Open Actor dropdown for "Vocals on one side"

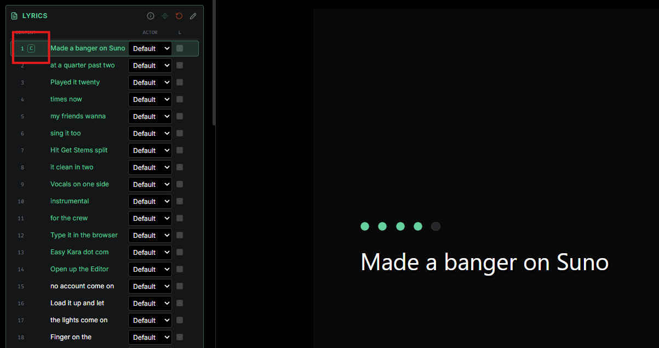click(150, 184)
